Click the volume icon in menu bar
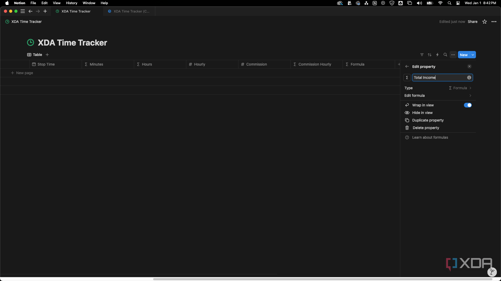501x281 pixels. coord(419,3)
